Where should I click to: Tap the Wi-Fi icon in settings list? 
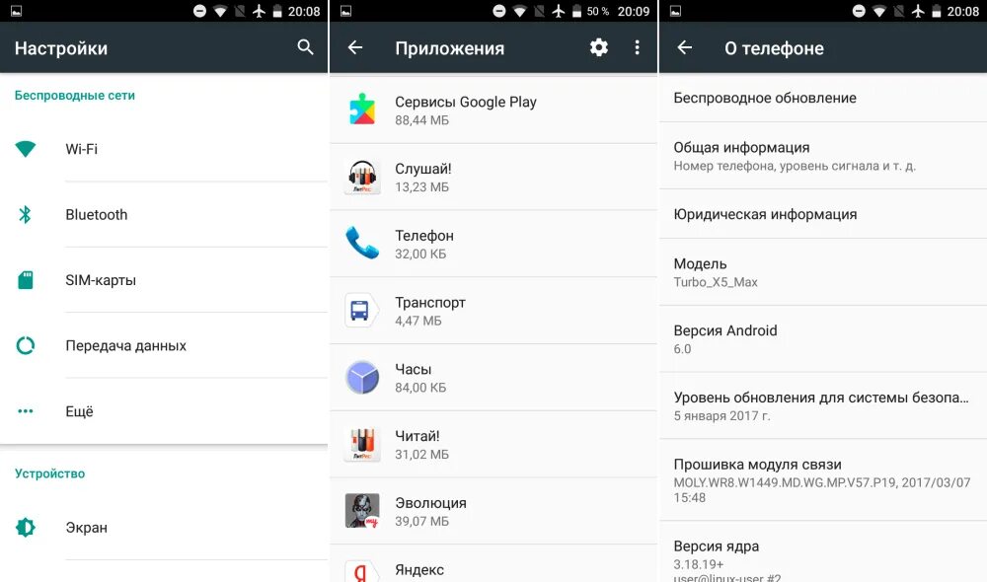26,149
